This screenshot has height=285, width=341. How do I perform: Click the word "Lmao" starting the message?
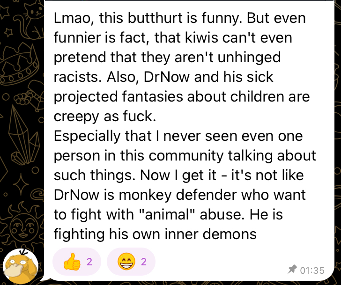(x=72, y=18)
